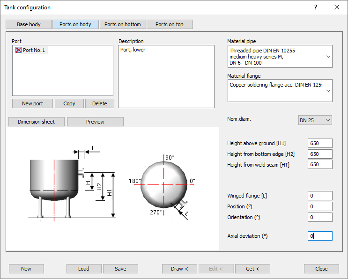Show the Preview view

pos(95,122)
